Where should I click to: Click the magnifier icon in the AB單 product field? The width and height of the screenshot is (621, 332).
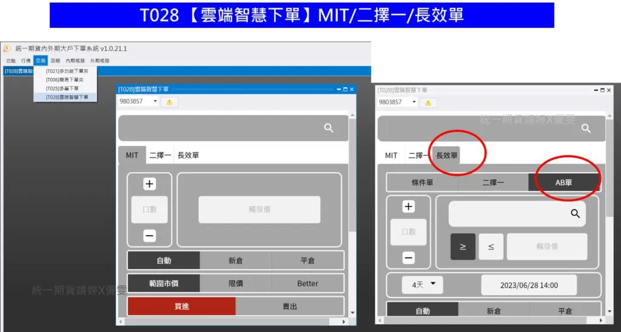(575, 214)
